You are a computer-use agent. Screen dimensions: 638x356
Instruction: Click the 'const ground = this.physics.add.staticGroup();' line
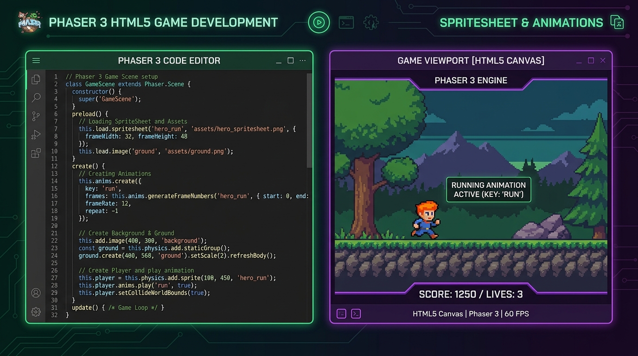154,248
